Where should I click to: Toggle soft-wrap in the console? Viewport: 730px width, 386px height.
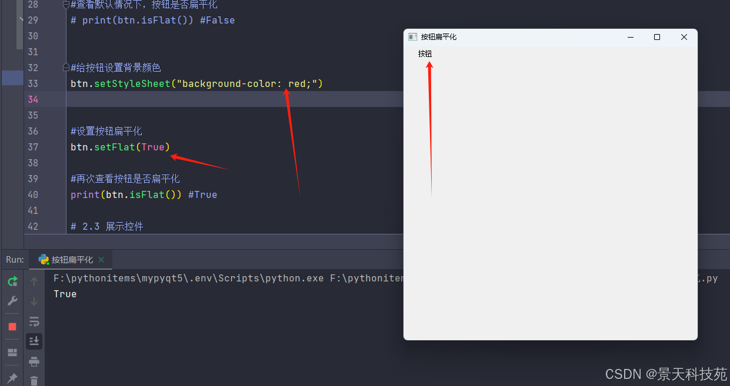coord(34,321)
